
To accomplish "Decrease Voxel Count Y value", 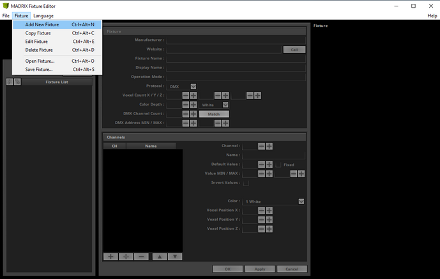I will tap(218, 95).
